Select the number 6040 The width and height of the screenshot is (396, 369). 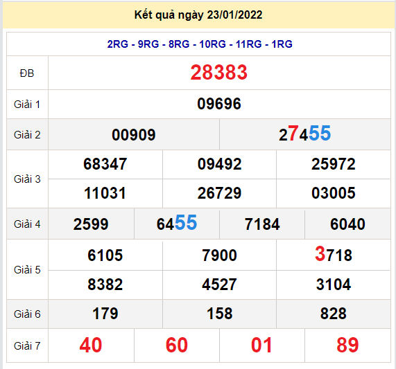tap(347, 224)
